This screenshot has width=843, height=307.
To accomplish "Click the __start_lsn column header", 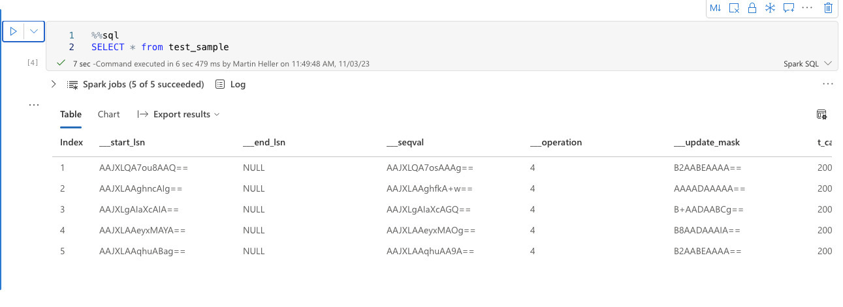I will click(126, 142).
